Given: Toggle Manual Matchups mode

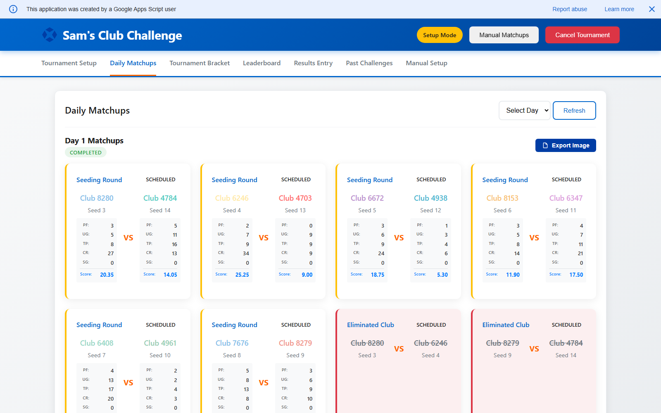Looking at the screenshot, I should (x=504, y=35).
